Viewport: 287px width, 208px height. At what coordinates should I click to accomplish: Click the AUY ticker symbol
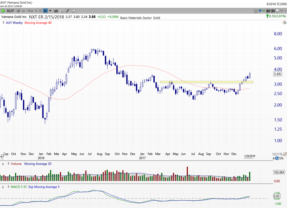(x=10, y=11)
